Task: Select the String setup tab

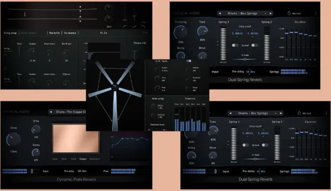Action: pyautogui.click(x=9, y=32)
